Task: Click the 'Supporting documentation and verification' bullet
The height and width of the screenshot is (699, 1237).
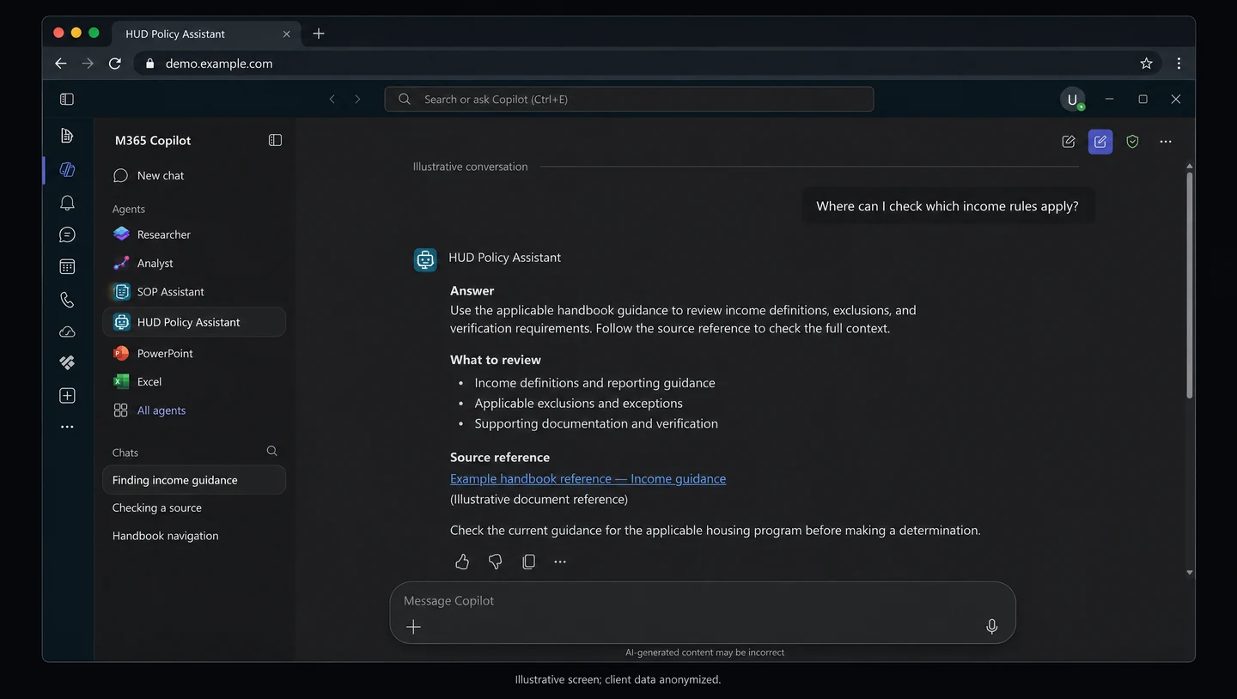Action: (596, 424)
